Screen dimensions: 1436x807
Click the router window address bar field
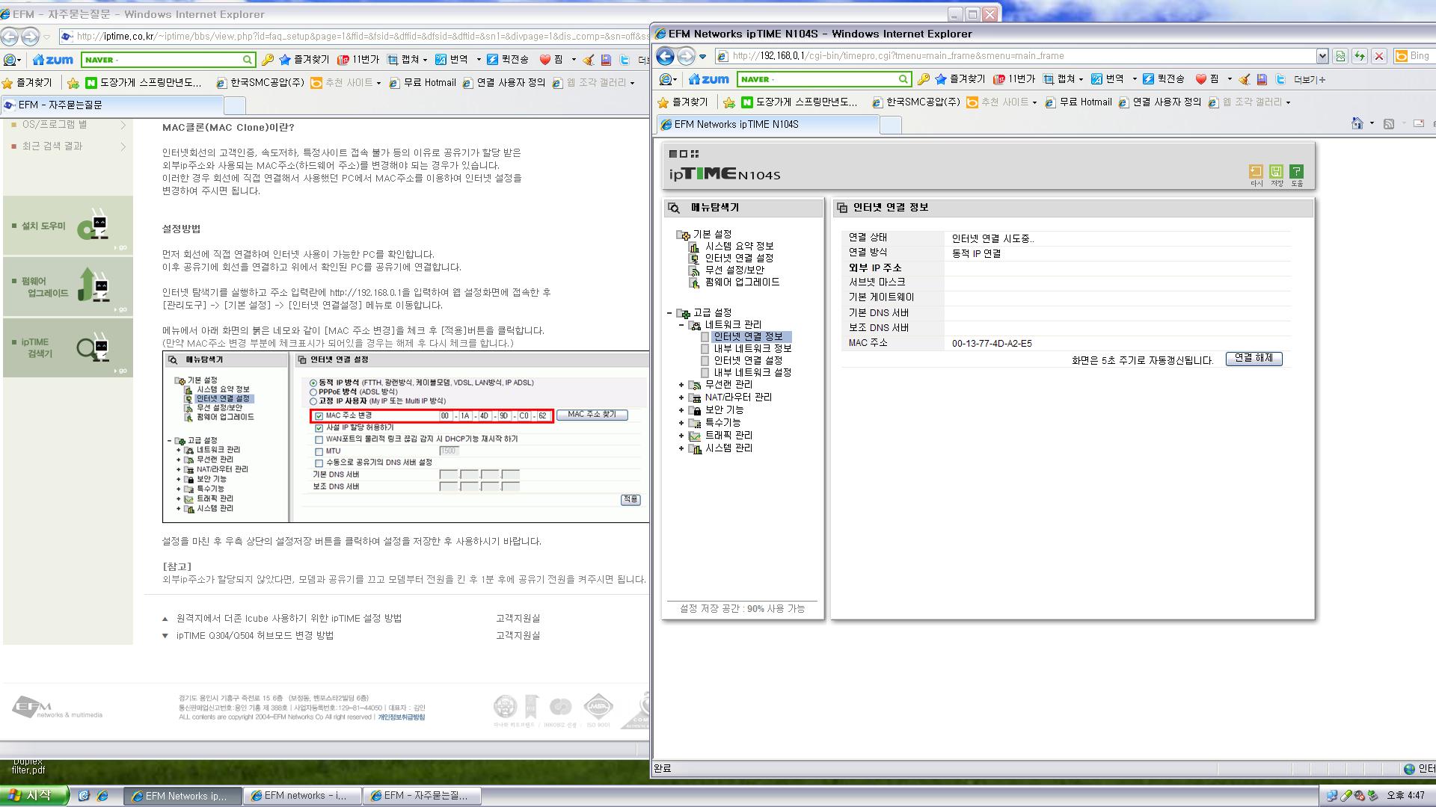click(x=1021, y=56)
